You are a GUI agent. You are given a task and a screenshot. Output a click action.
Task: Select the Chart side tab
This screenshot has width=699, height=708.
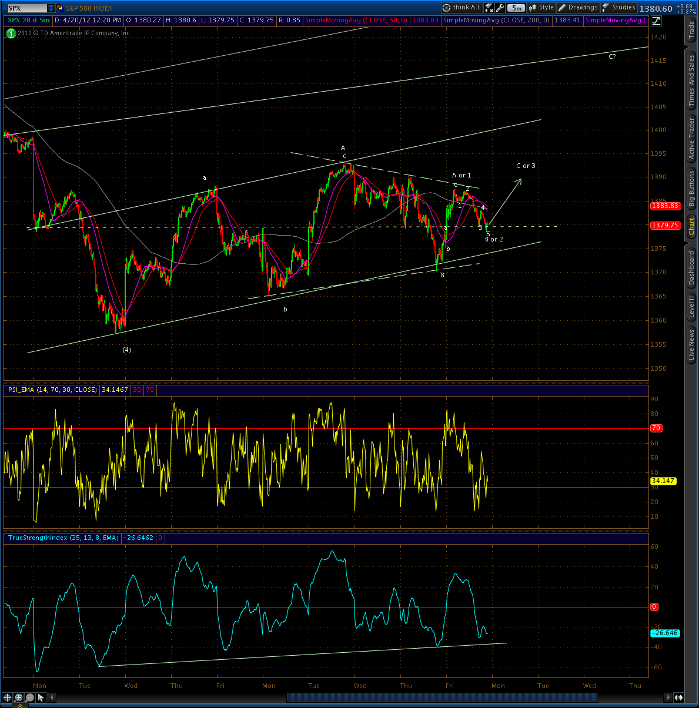[x=692, y=226]
